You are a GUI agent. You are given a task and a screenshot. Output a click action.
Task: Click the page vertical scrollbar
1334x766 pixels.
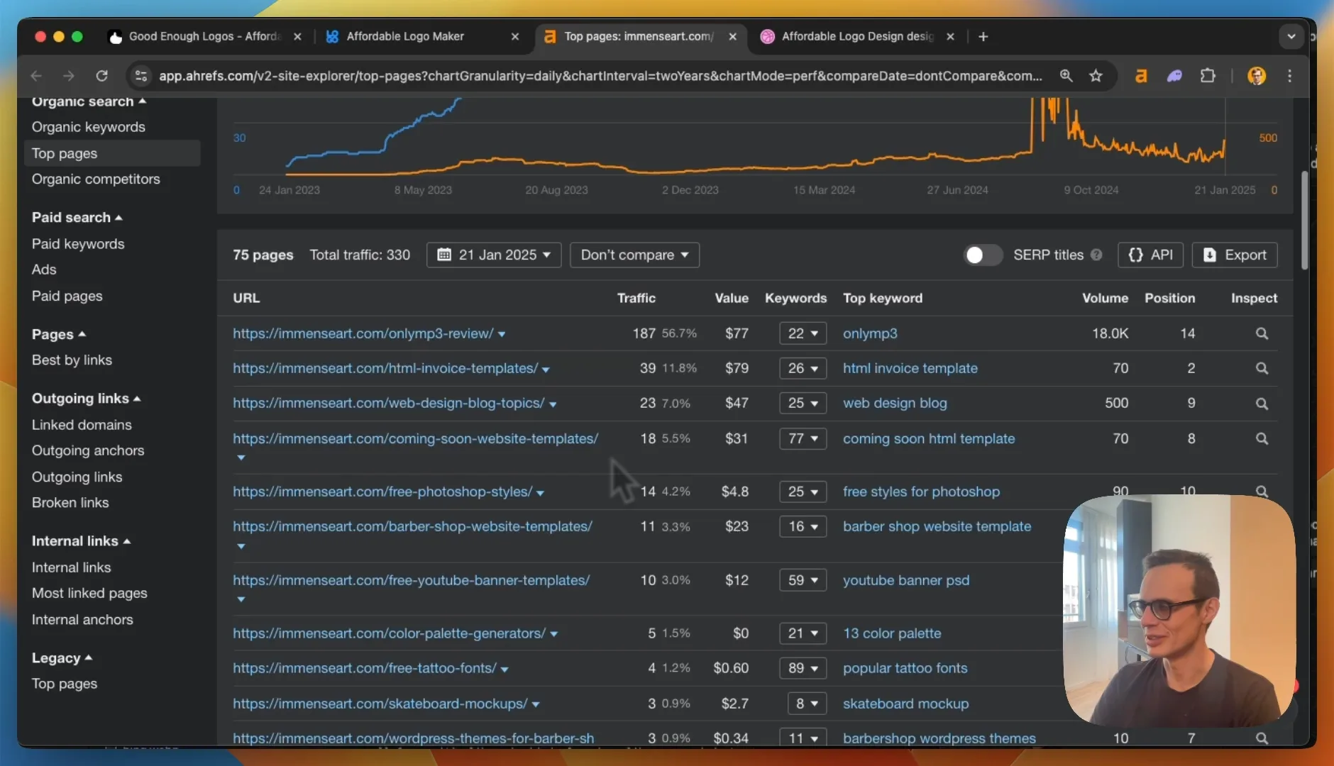(1304, 220)
